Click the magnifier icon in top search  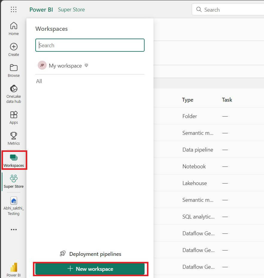[199, 9]
